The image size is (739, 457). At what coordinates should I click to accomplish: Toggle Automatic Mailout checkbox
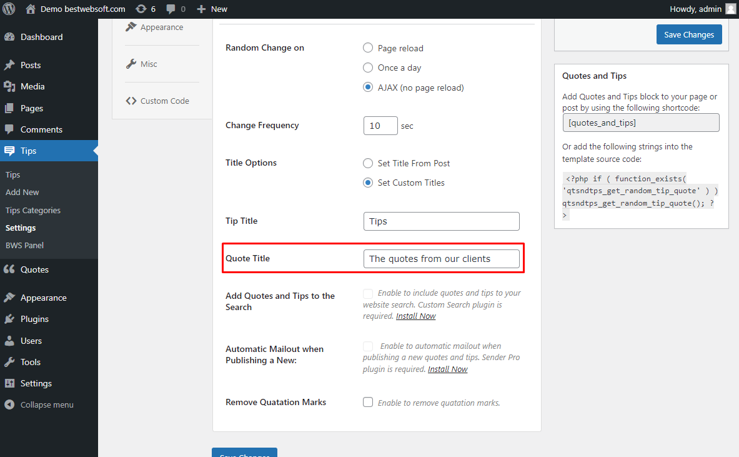click(x=367, y=346)
